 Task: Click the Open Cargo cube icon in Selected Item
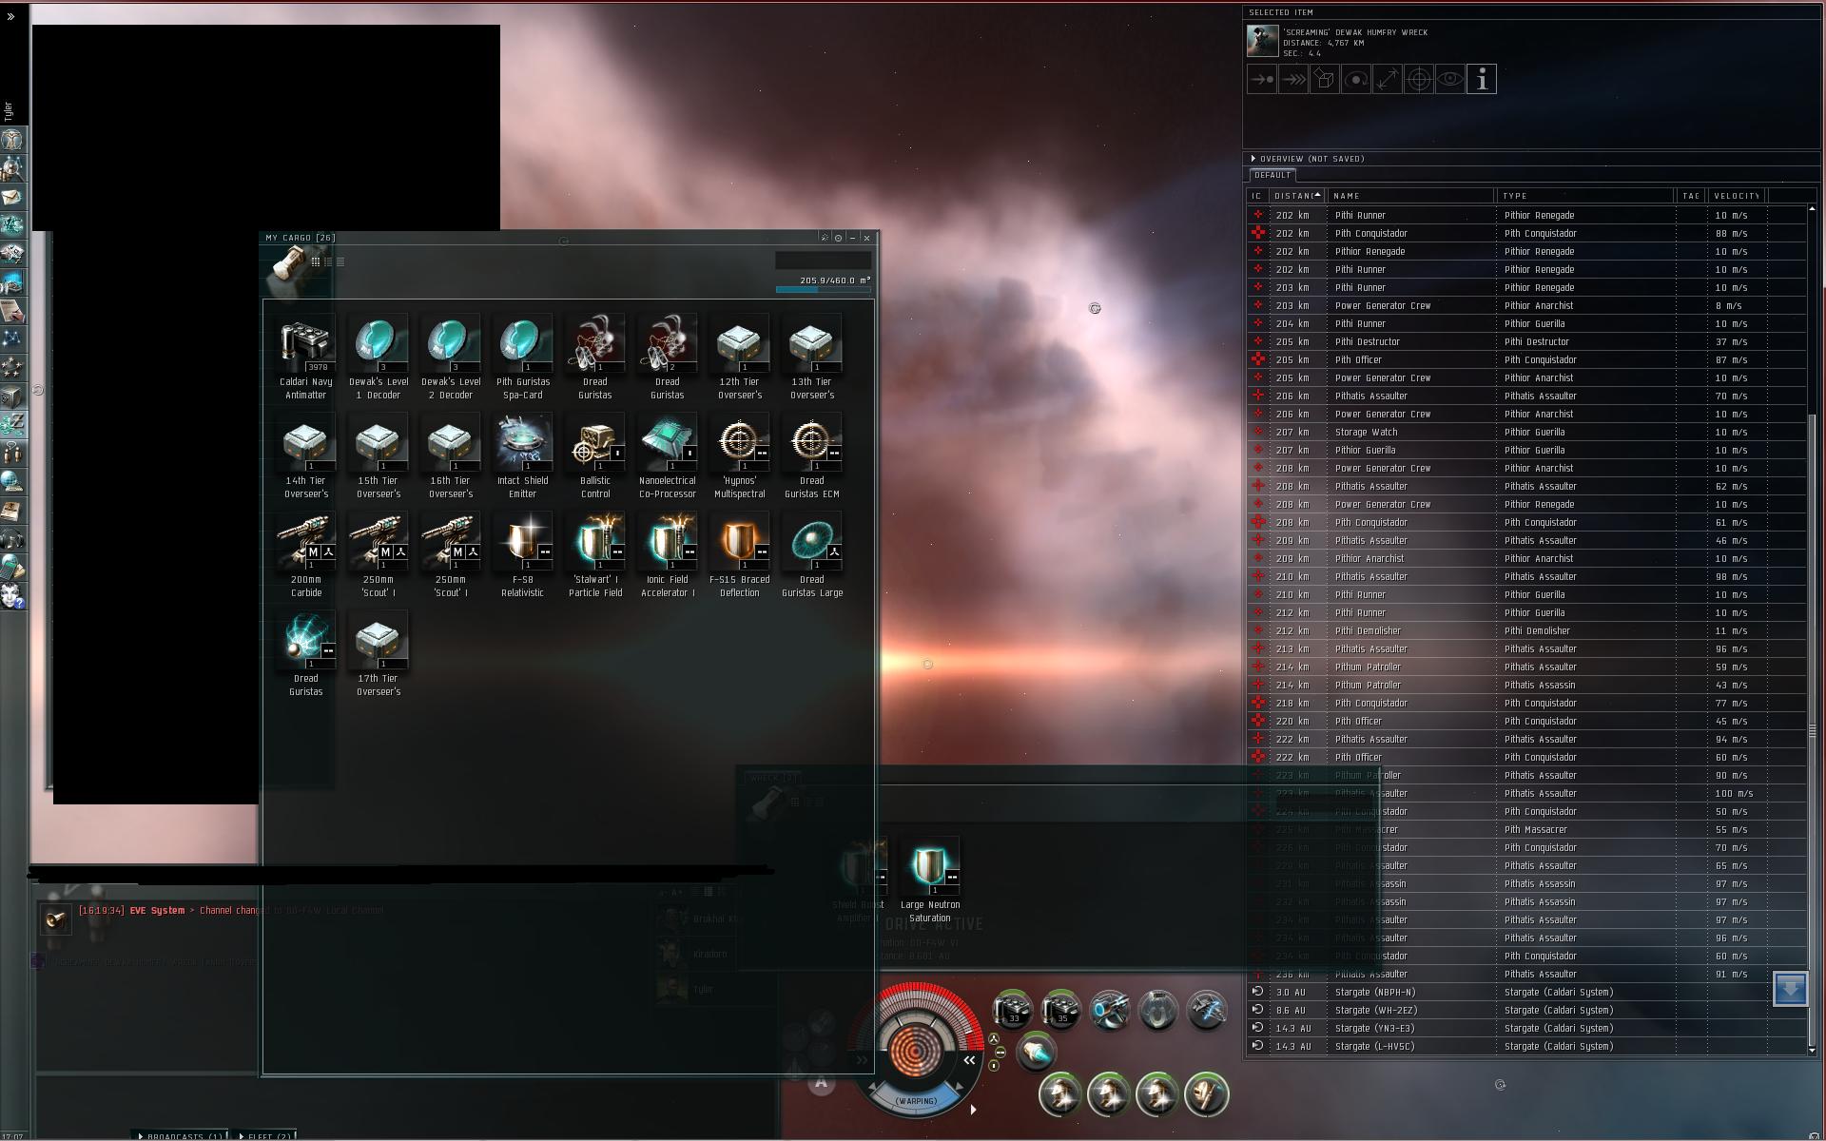pos(1324,80)
